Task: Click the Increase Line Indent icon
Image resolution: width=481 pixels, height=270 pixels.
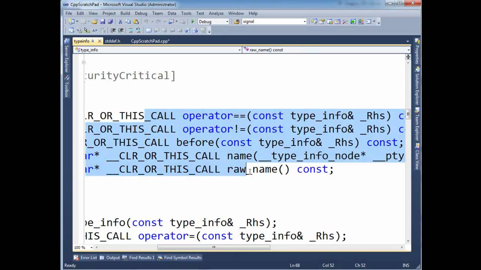Action: tap(121, 30)
